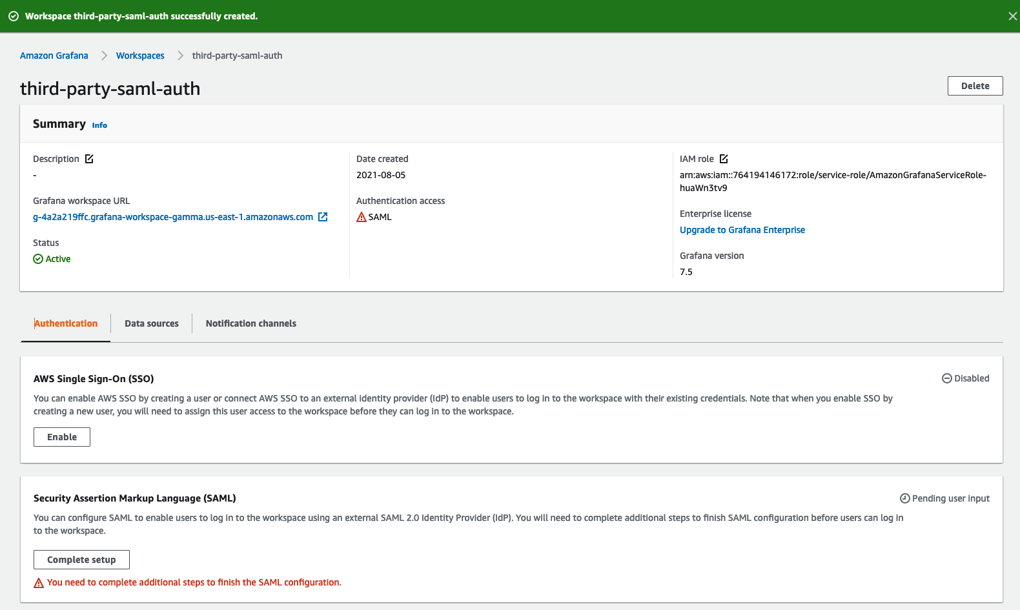Viewport: 1020px width, 610px height.
Task: Switch to the Data sources tab
Action: point(152,323)
